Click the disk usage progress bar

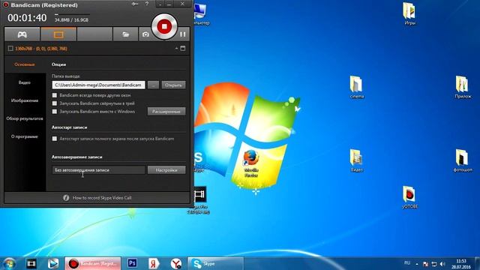(72, 14)
